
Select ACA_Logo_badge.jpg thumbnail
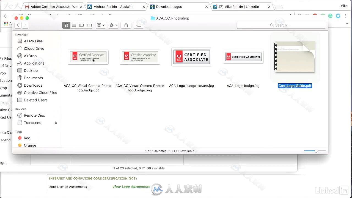243,57
